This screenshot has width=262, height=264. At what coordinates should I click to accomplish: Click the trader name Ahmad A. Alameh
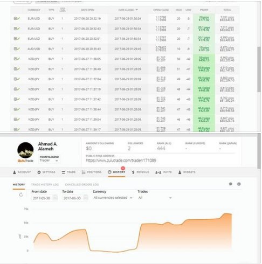[47, 147]
